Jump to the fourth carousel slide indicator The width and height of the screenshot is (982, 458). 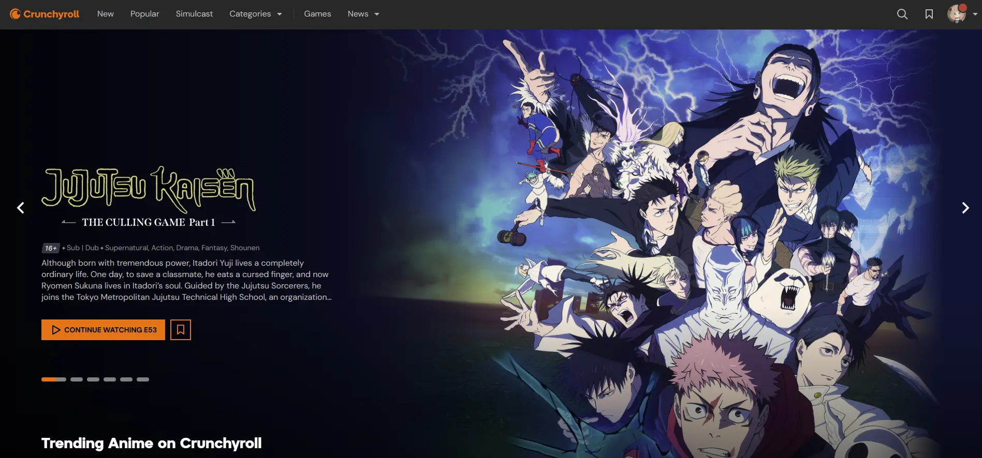[x=110, y=379]
